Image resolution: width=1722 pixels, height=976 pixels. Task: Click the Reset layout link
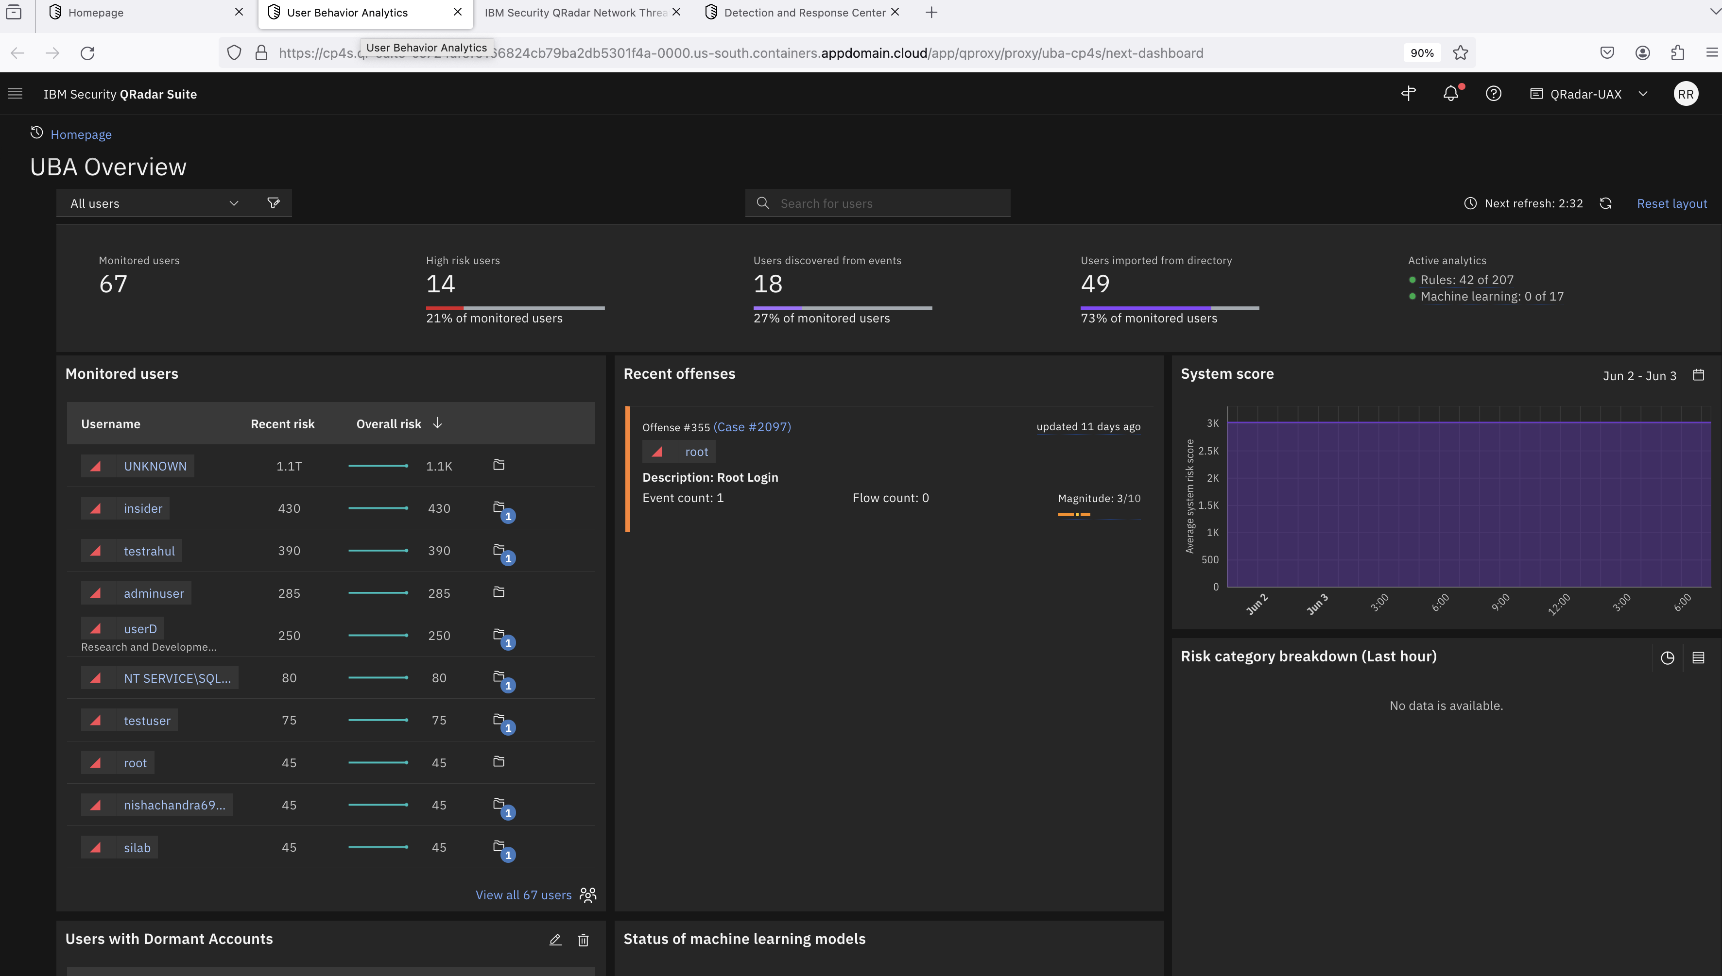coord(1672,203)
